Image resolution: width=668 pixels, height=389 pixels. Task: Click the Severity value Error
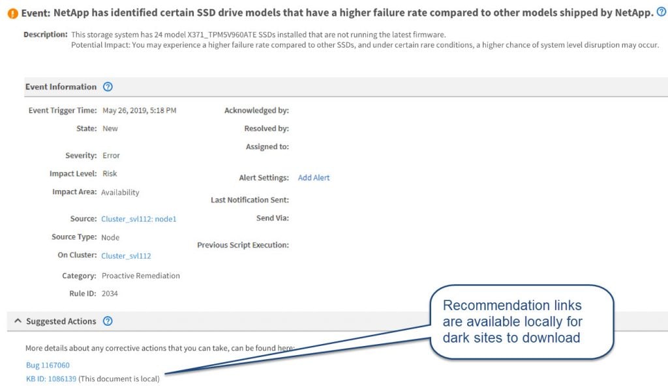[111, 156]
